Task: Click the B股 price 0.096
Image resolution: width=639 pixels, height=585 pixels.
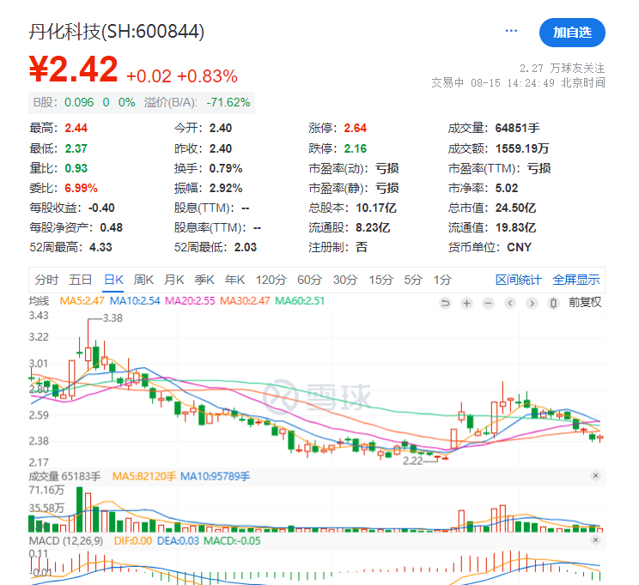Action: [79, 102]
